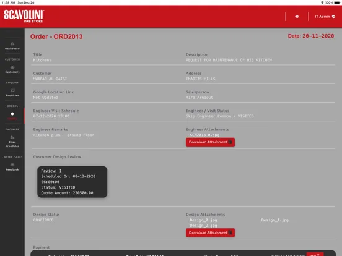Click the SCH2013_0.jpg attachment file name
The image size is (342, 256).
tap(204, 135)
